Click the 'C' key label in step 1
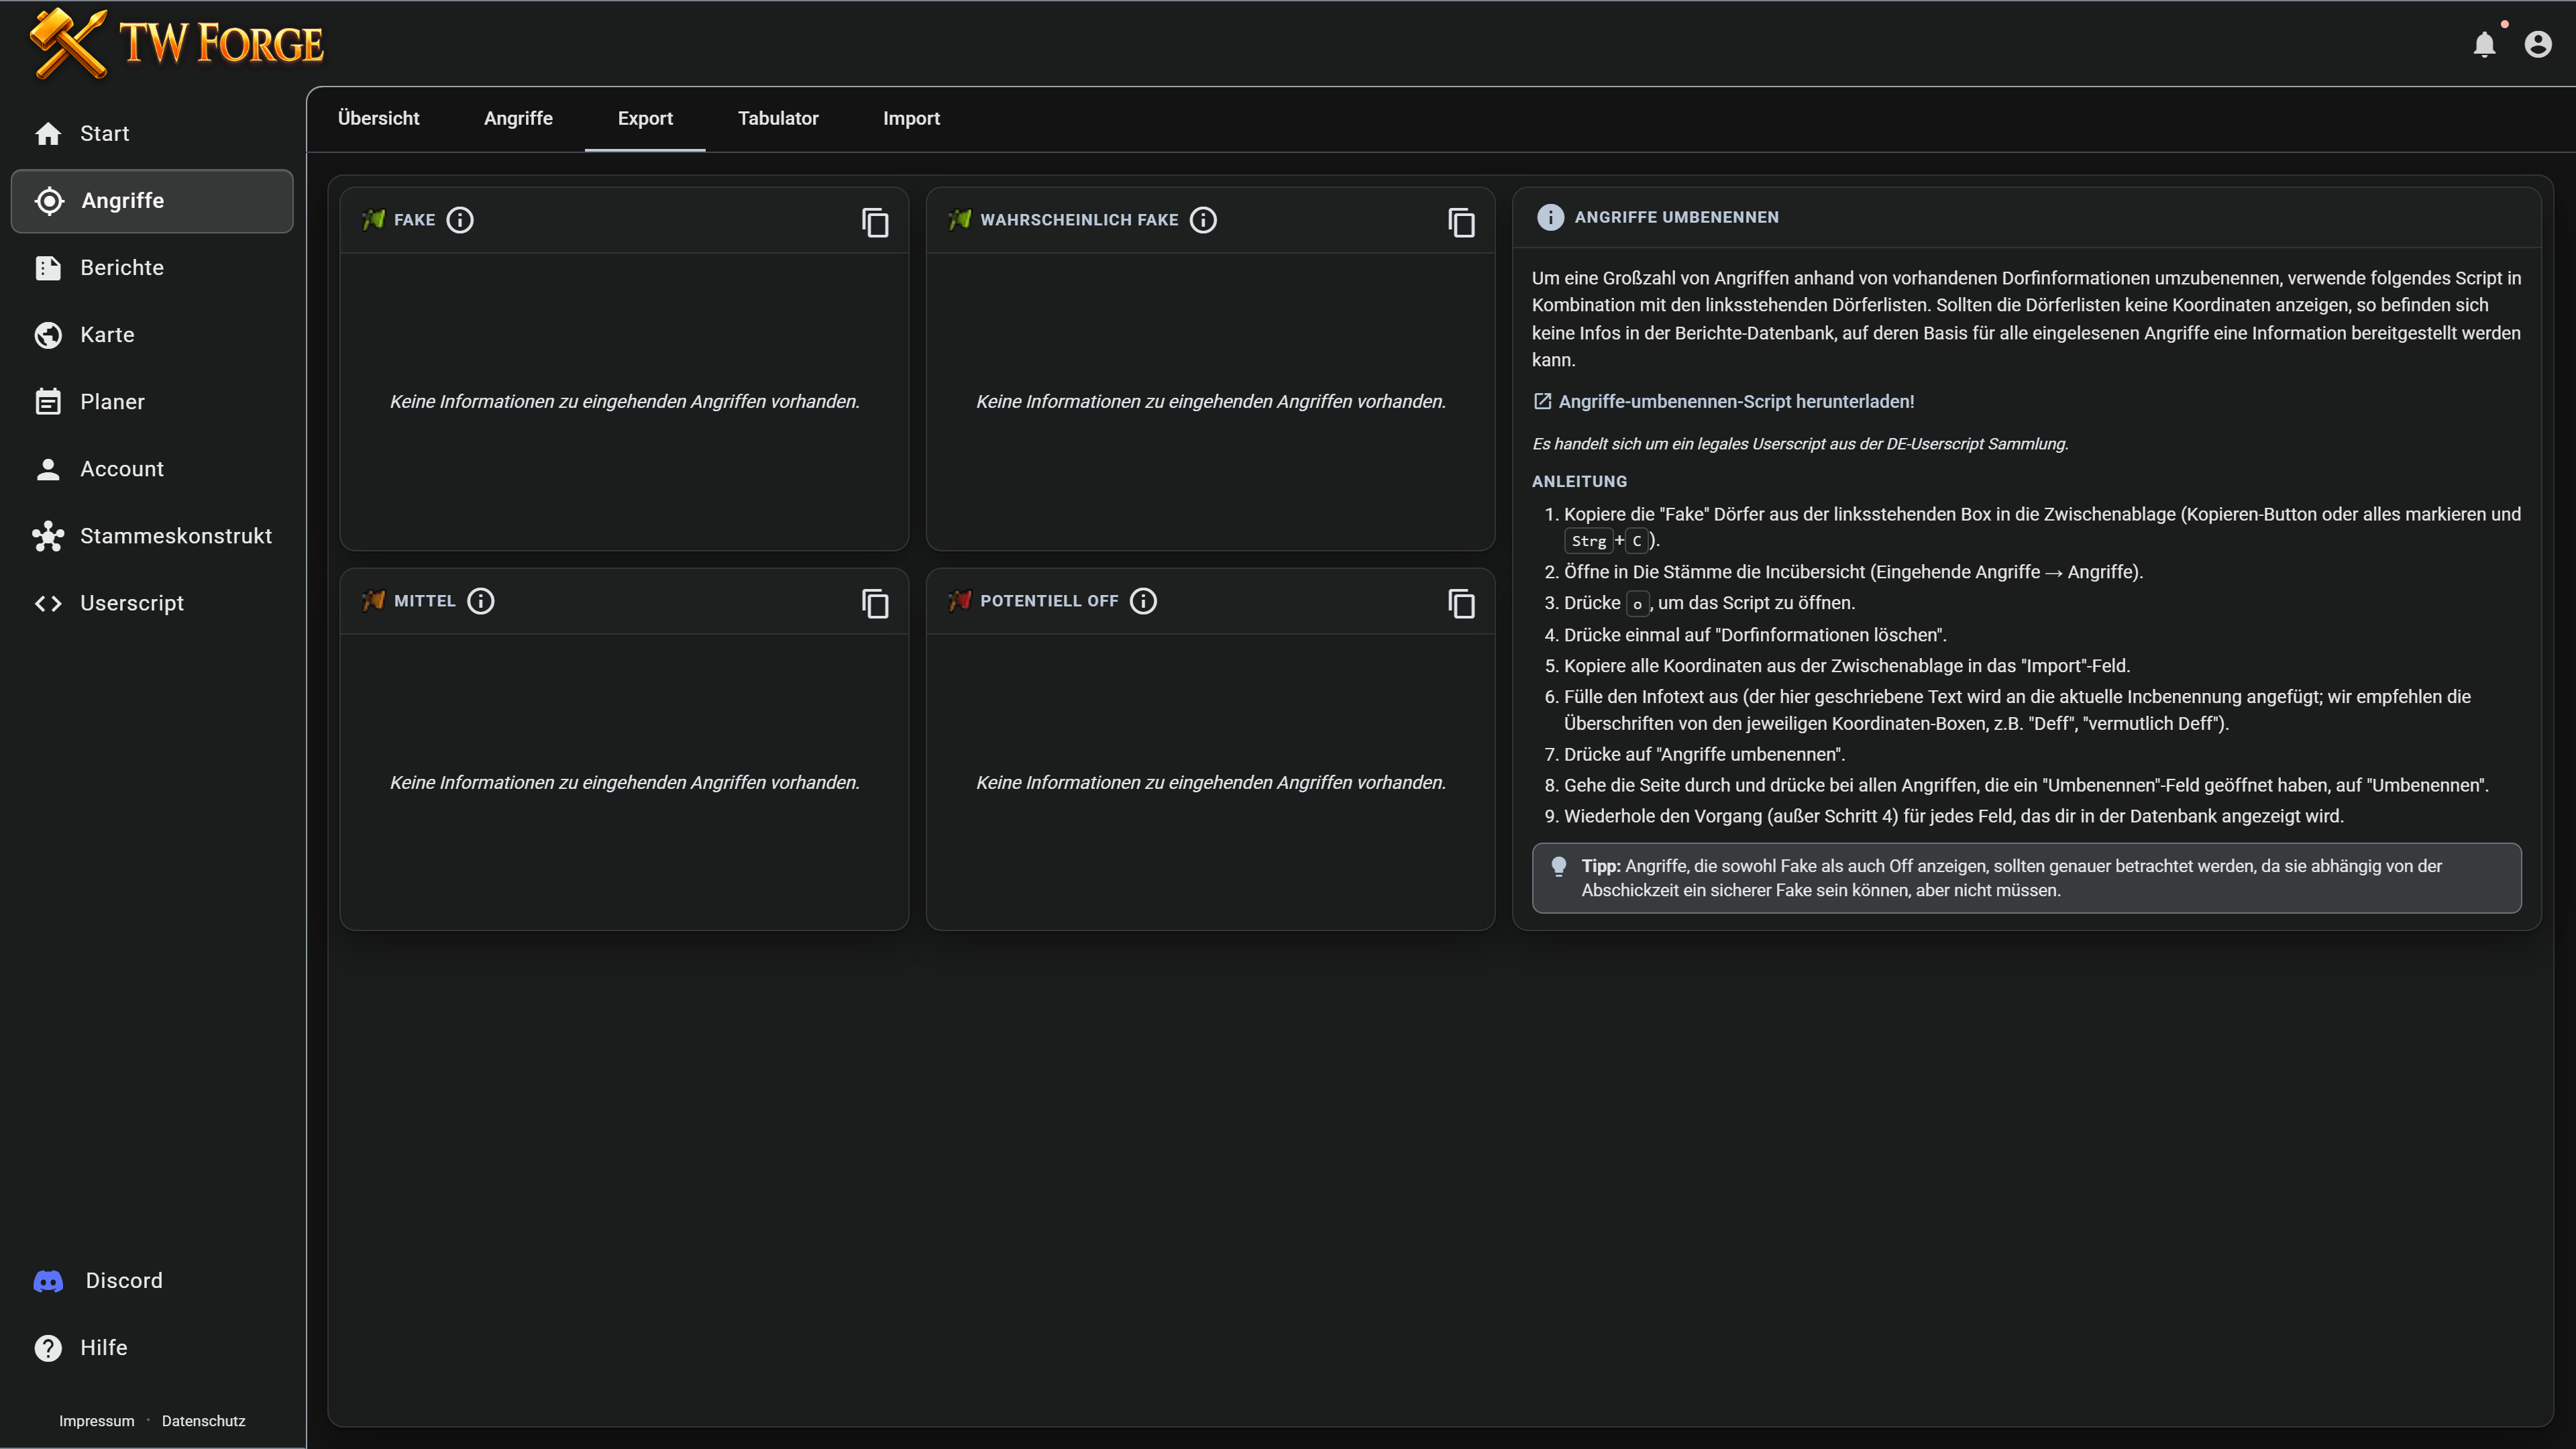The width and height of the screenshot is (2576, 1449). pyautogui.click(x=1637, y=541)
